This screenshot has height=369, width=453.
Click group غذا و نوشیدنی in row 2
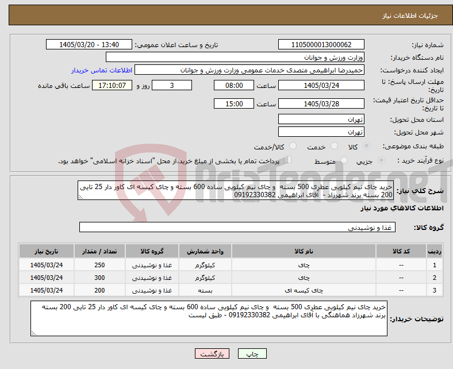[152, 278]
